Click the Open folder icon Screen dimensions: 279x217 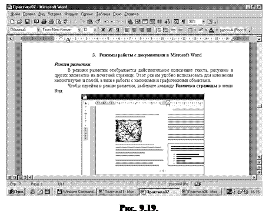[19, 22]
